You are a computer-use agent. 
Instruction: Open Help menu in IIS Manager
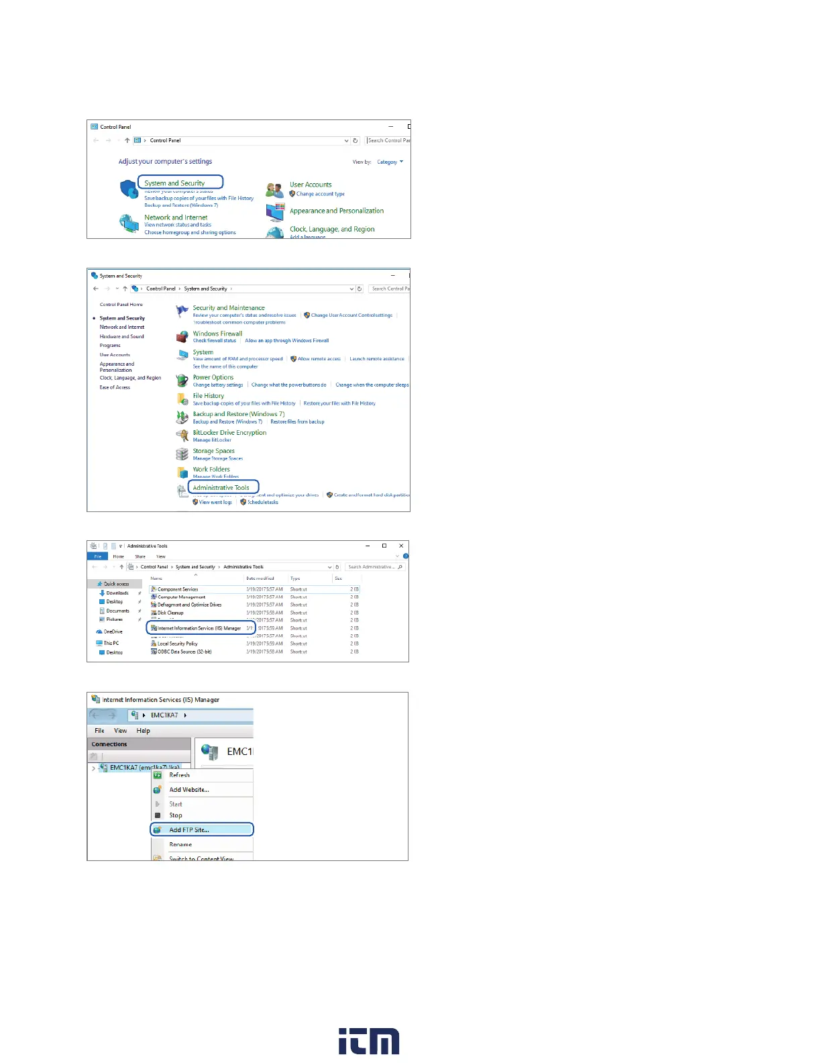(143, 731)
